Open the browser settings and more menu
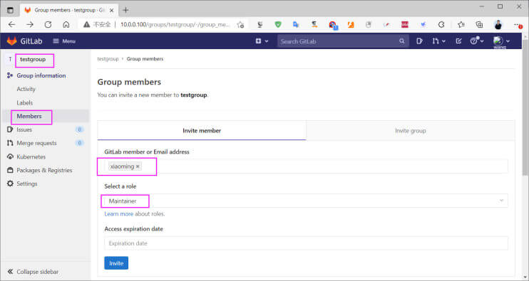 518,25
